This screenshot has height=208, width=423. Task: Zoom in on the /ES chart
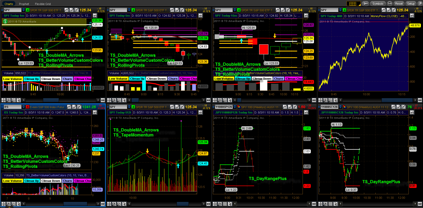pyautogui.click(x=8, y=204)
